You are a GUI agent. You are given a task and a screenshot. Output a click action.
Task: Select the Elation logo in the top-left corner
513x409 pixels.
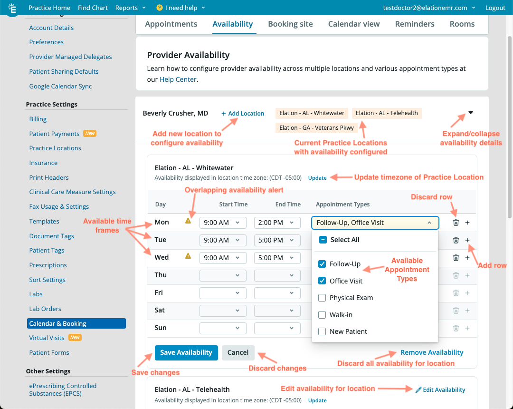tap(12, 8)
